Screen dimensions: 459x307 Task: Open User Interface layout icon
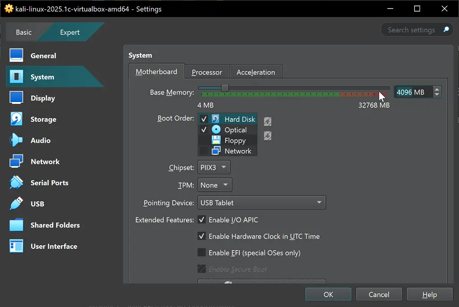click(17, 246)
